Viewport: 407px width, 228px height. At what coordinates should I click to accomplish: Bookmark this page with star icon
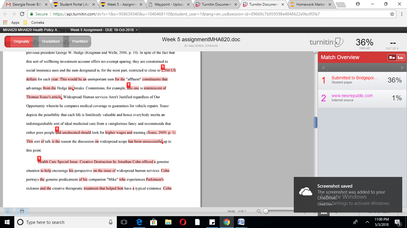point(392,14)
